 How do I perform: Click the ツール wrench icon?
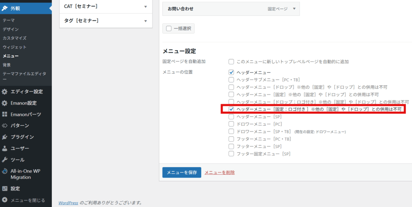5,160
